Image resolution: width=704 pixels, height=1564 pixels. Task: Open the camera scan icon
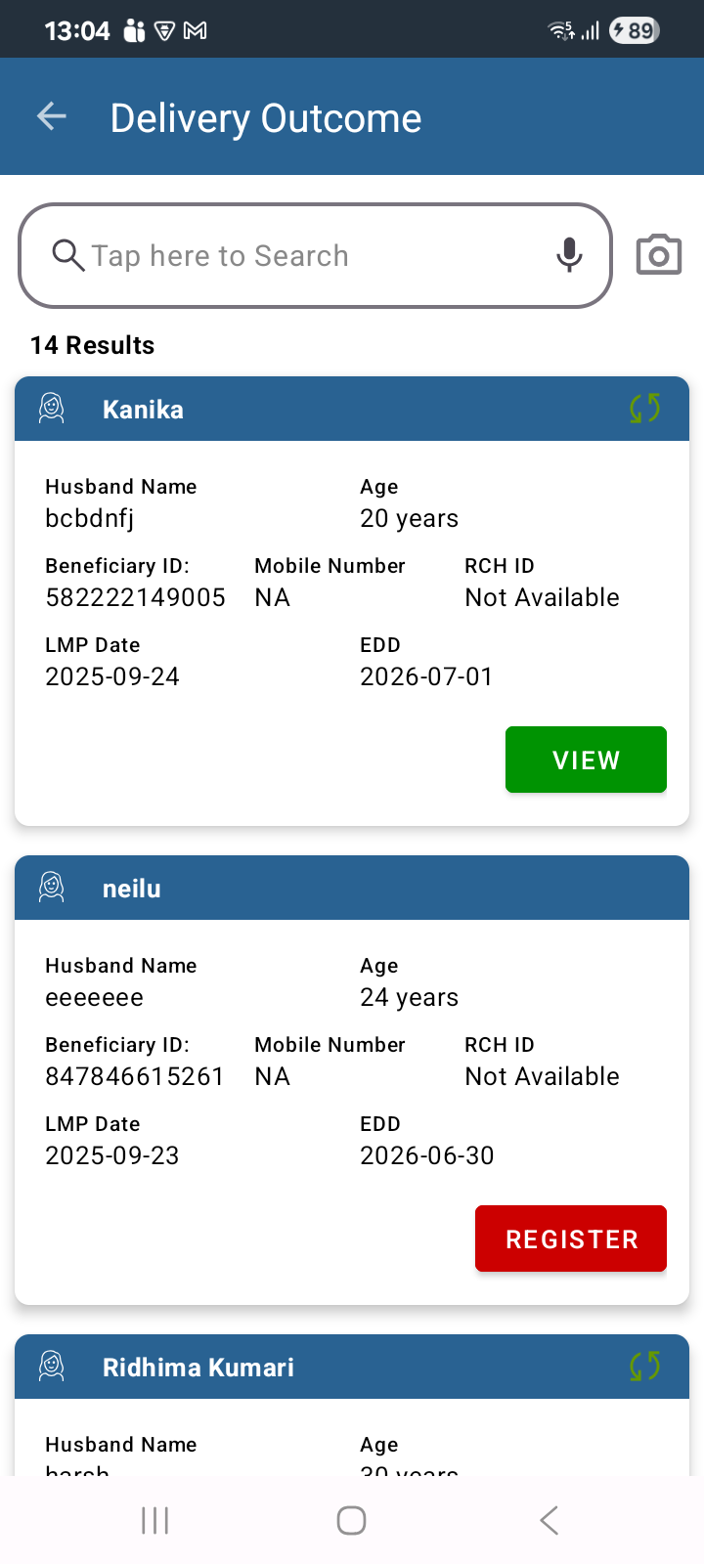659,255
